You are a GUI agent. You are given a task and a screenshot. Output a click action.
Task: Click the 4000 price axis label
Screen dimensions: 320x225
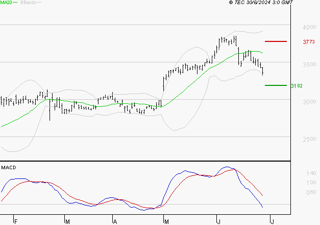pyautogui.click(x=309, y=27)
